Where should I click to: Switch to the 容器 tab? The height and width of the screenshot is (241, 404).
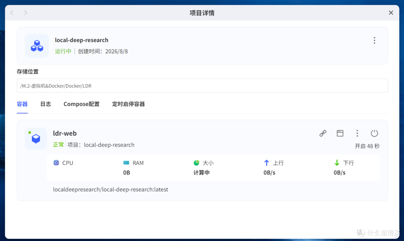(22, 104)
